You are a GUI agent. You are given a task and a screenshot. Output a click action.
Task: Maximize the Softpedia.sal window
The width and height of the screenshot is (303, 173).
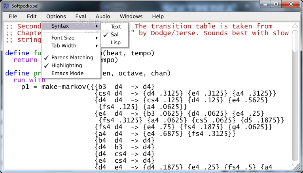pos(276,4)
